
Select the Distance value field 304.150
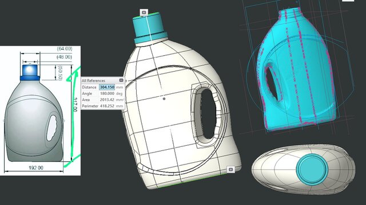107,87
